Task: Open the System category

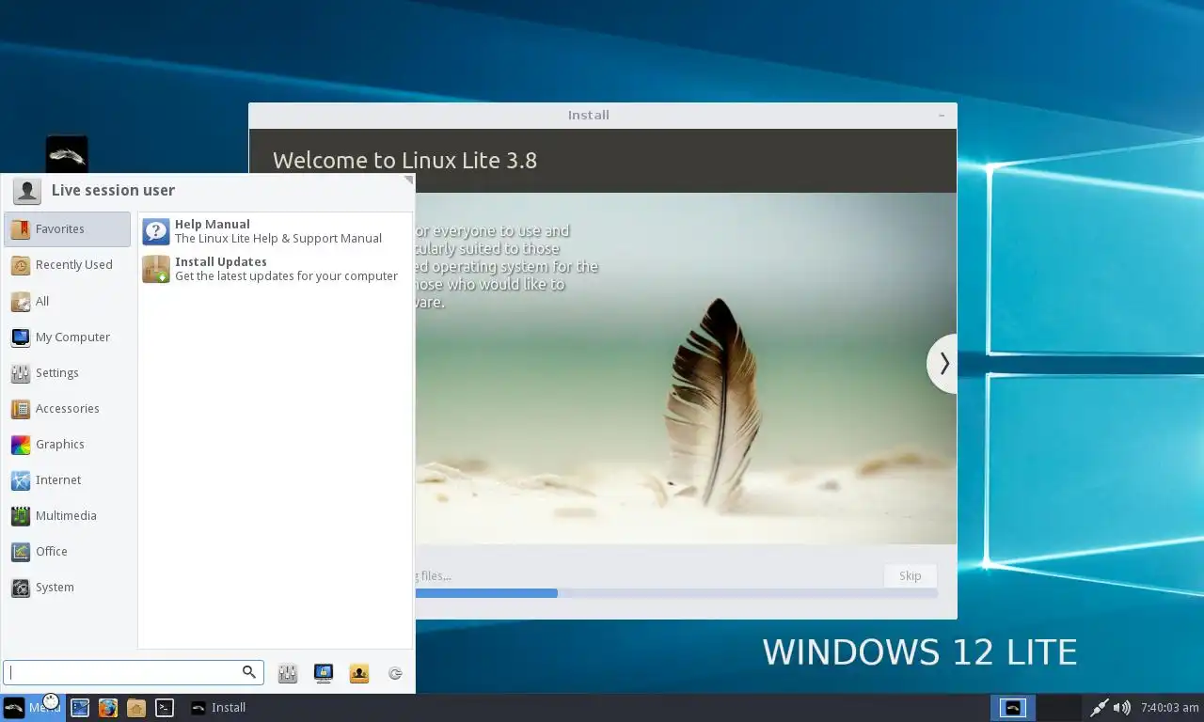Action: point(68,587)
